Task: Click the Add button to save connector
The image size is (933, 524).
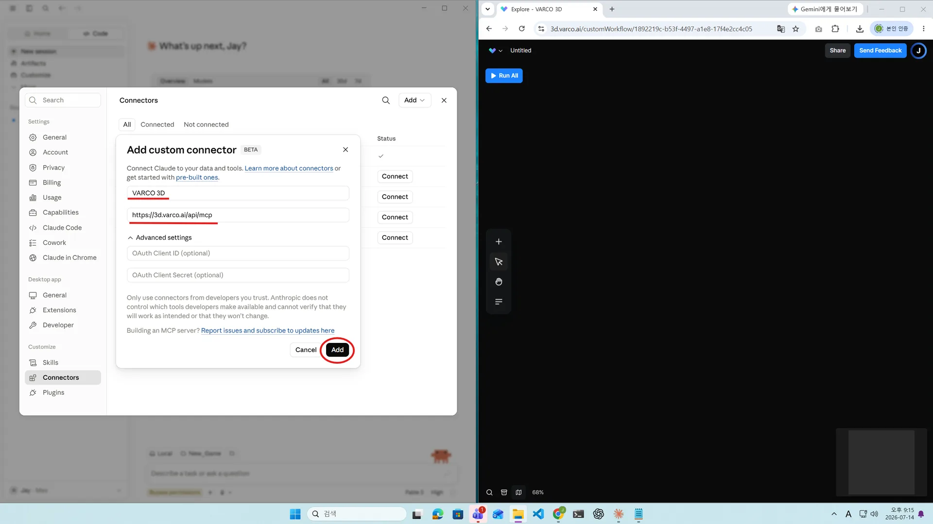Action: (x=337, y=350)
